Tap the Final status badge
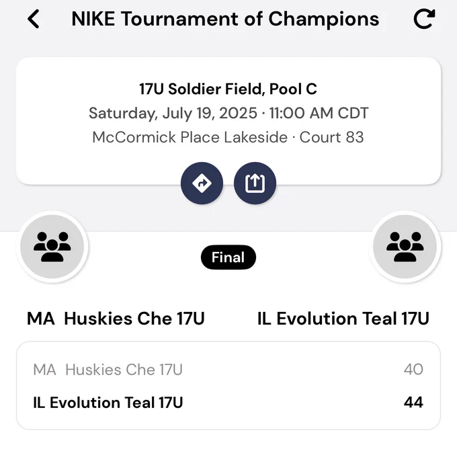The width and height of the screenshot is (457, 449). (x=229, y=257)
